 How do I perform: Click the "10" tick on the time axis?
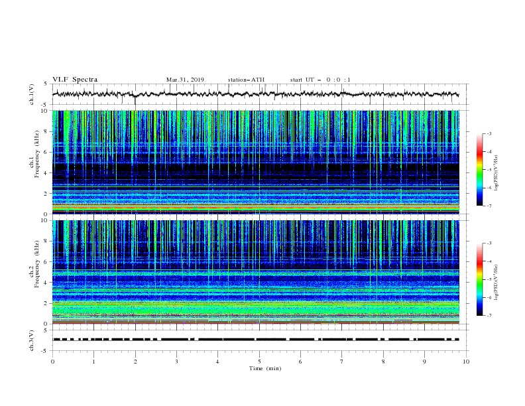466,362
